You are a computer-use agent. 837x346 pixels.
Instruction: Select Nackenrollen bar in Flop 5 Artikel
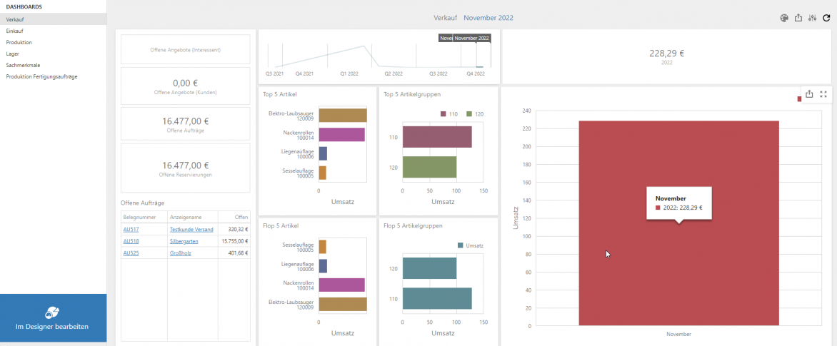tap(341, 285)
